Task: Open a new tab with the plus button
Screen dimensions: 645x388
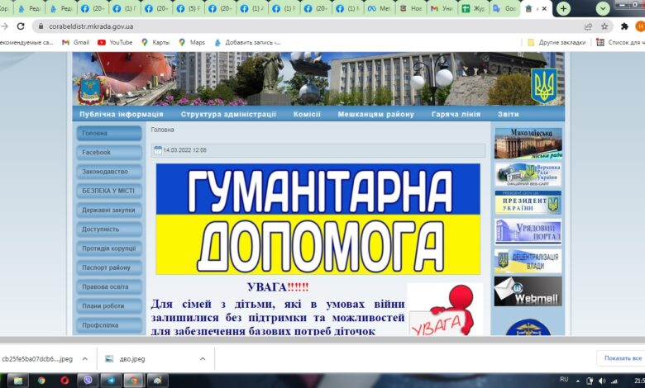Action: [563, 8]
